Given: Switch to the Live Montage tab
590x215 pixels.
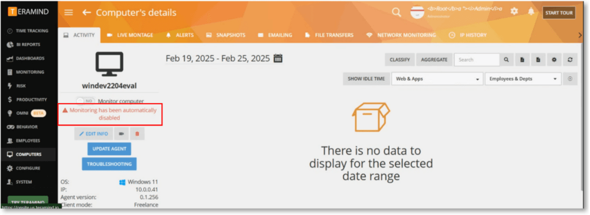Looking at the screenshot, I should [130, 35].
